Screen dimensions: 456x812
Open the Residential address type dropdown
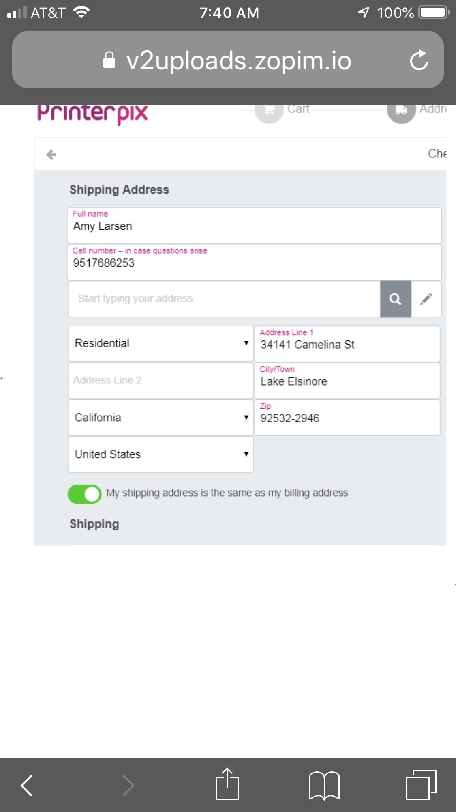pyautogui.click(x=160, y=343)
